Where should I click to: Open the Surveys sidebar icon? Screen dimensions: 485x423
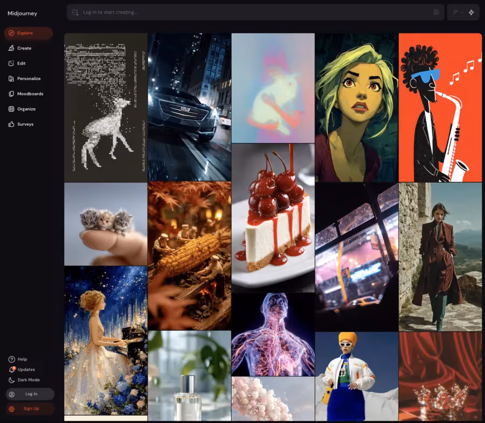coord(11,124)
